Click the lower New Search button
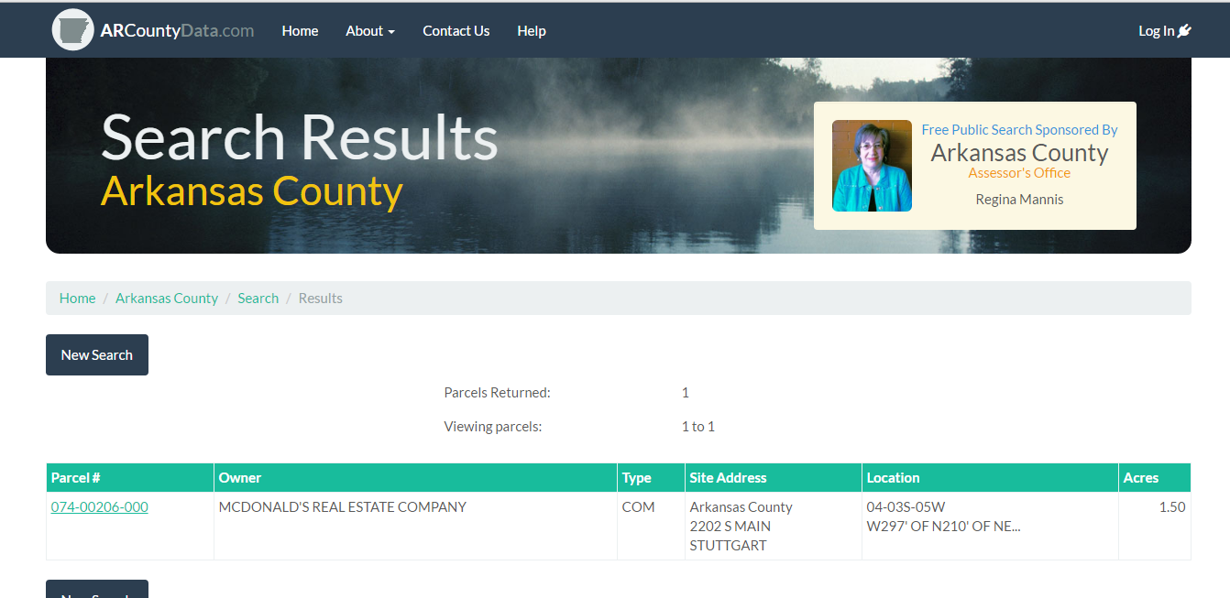Screen dimensions: 1230x598 pos(96,592)
